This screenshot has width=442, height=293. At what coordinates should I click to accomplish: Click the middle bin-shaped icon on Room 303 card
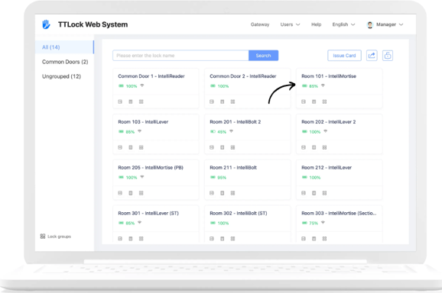314,239
